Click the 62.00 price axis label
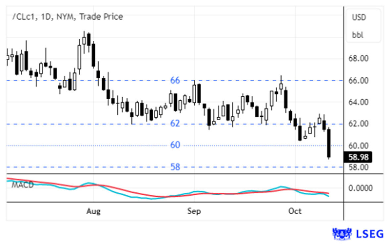The height and width of the screenshot is (246, 389). click(x=359, y=124)
